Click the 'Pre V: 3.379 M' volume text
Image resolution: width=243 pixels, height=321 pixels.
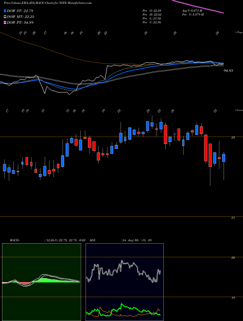[192, 15]
